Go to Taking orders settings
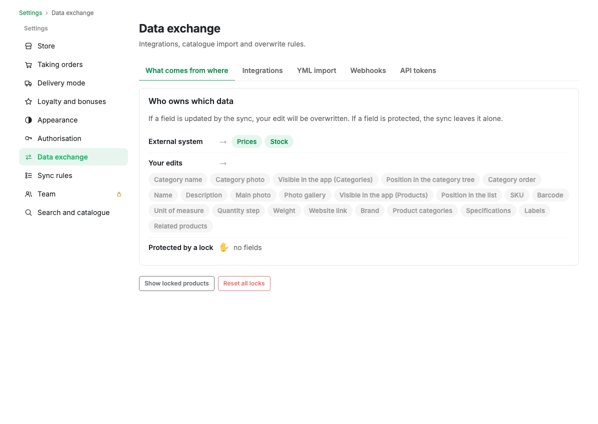Viewport: 598px width, 424px height. [73, 64]
